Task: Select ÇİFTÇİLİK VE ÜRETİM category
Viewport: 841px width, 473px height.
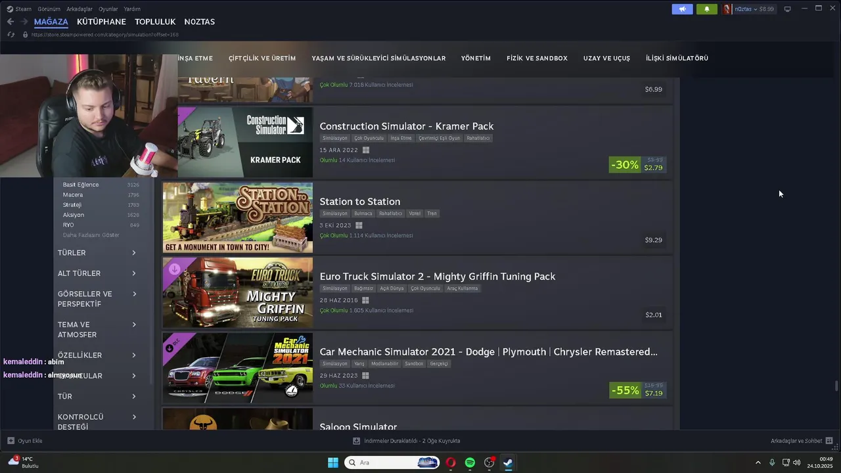Action: [x=262, y=58]
